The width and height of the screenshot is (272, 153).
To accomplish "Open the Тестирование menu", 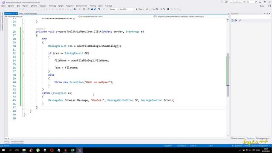I will pos(82,6).
